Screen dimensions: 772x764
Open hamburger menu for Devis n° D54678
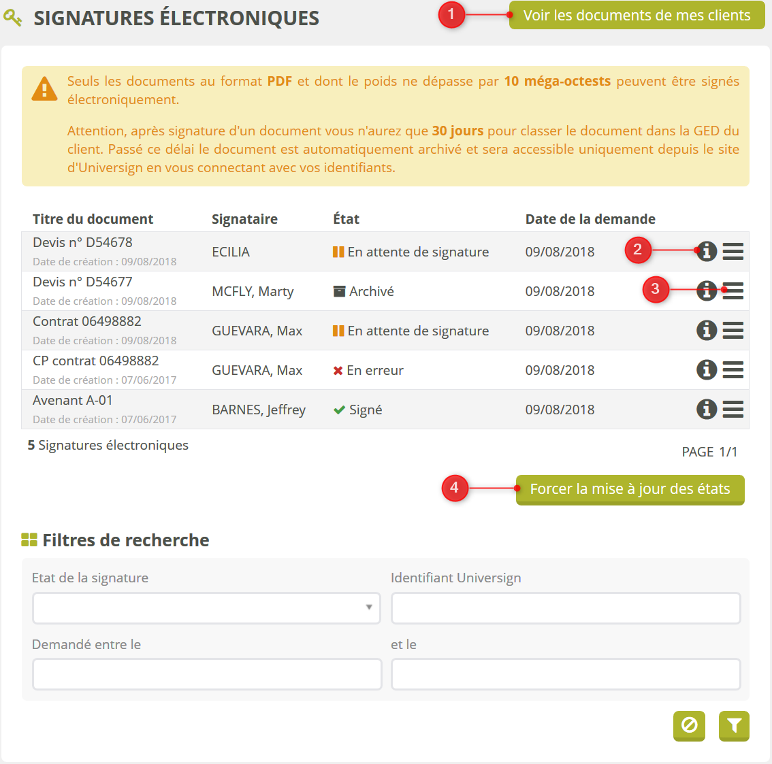(733, 252)
